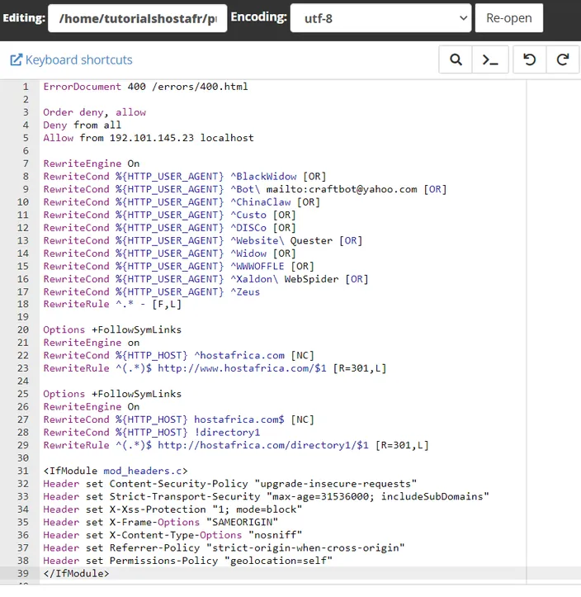Click ^Zeus on line 17
The width and height of the screenshot is (581, 597).
tap(245, 292)
